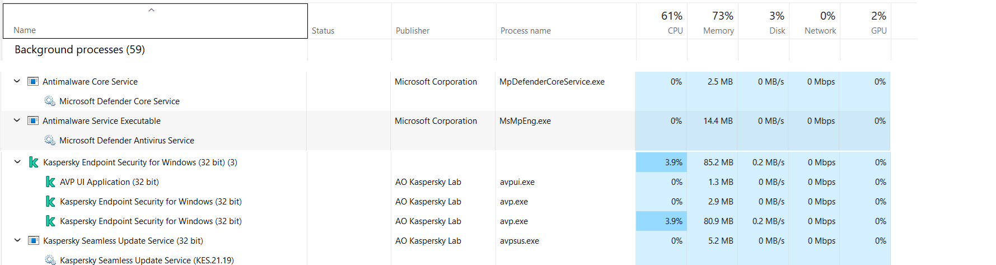The height and width of the screenshot is (265, 996).
Task: Click the Antimalware Core Service process icon
Action: [33, 82]
